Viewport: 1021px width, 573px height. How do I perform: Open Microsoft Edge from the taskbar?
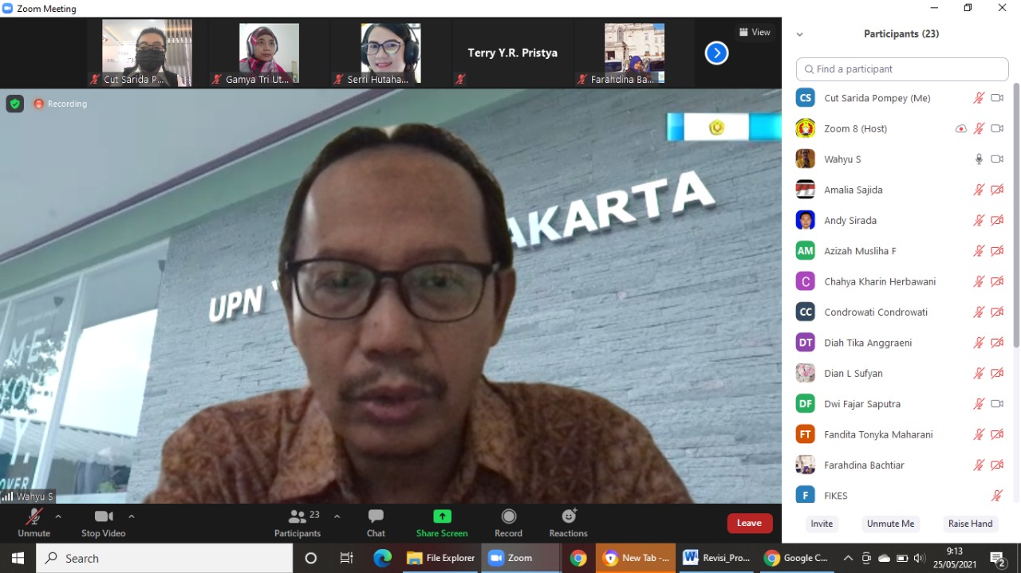click(383, 558)
